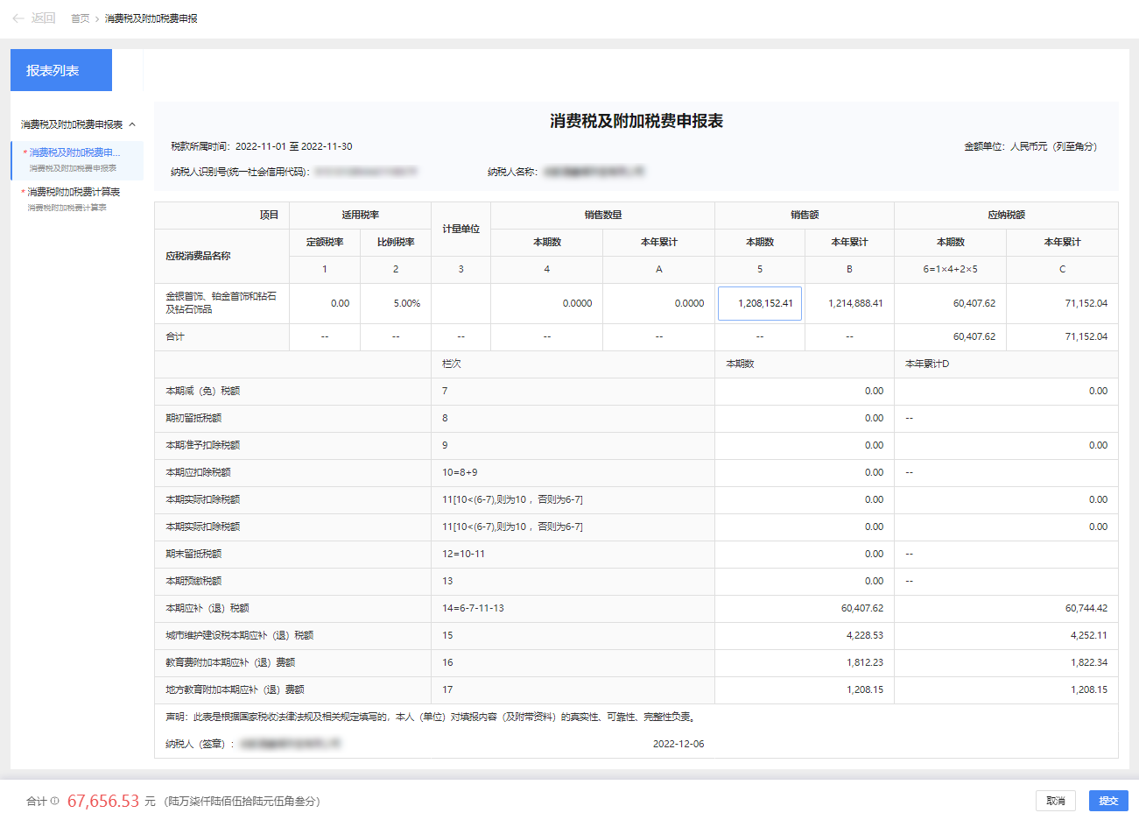Click the 本年累计 sales amount 1,214,888.41
The image size is (1139, 820).
click(849, 303)
